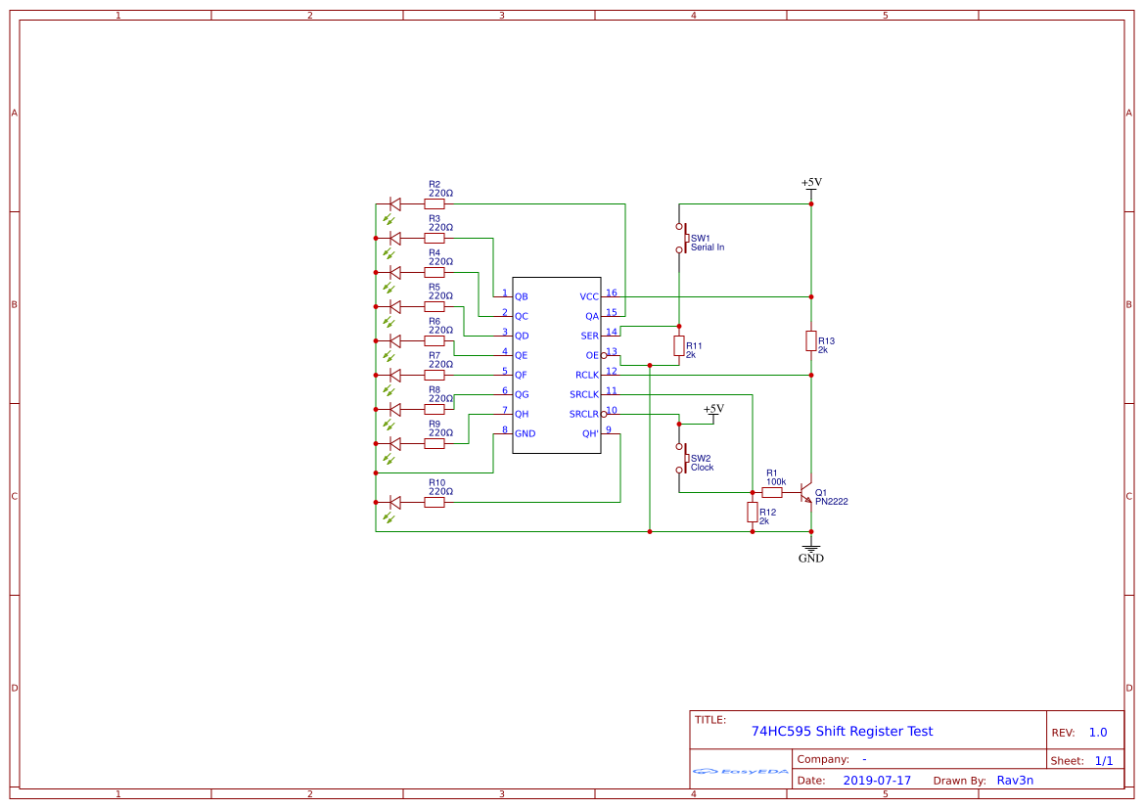Select the R11 2k resistor symbol

click(678, 346)
